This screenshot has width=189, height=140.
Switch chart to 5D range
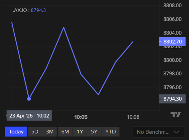click(35, 132)
